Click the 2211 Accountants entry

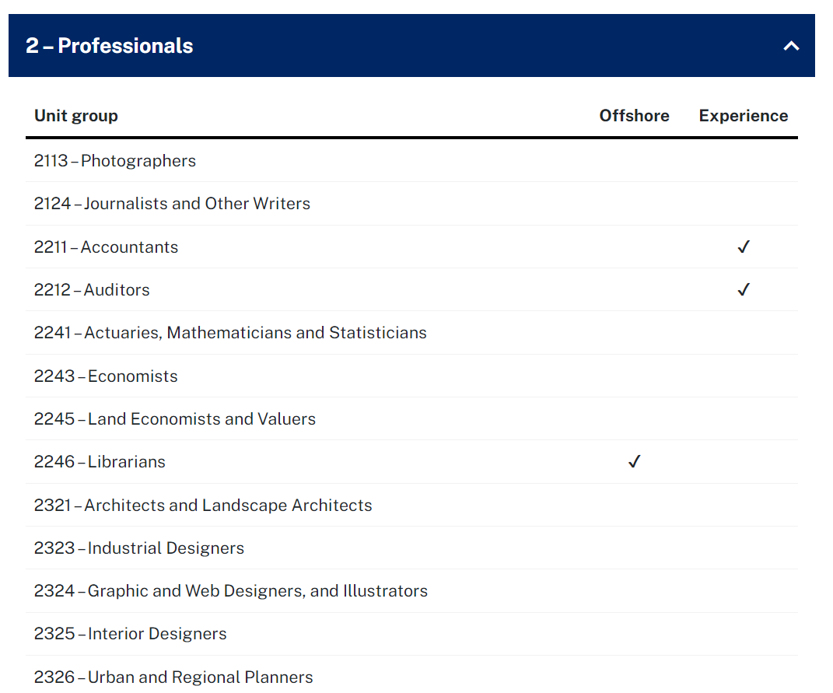(x=107, y=247)
